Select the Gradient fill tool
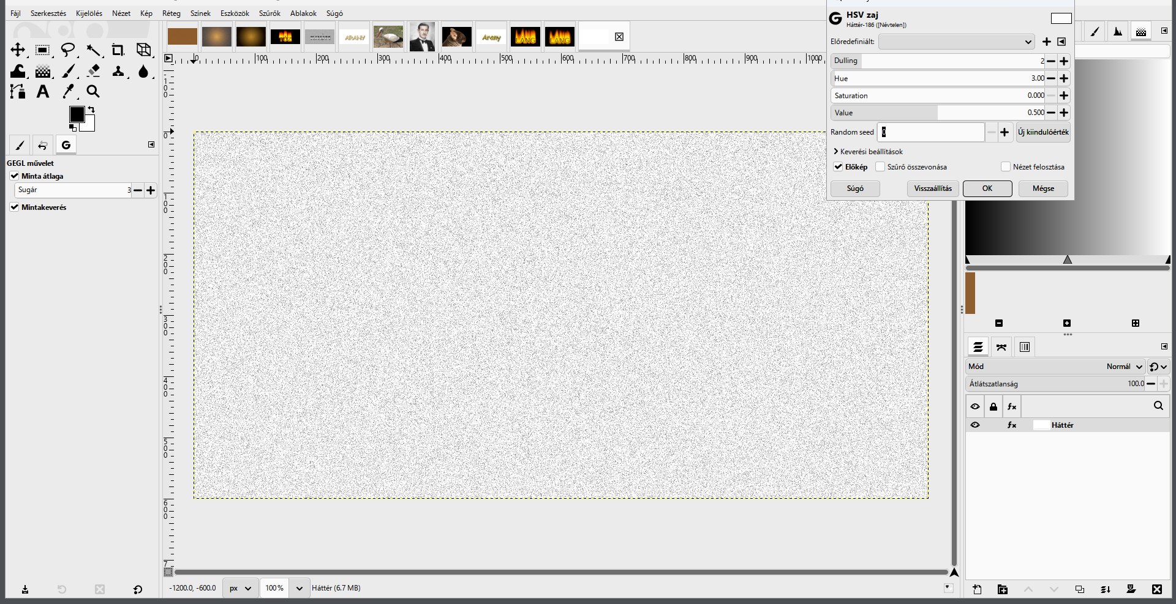Image resolution: width=1176 pixels, height=604 pixels. (x=43, y=71)
